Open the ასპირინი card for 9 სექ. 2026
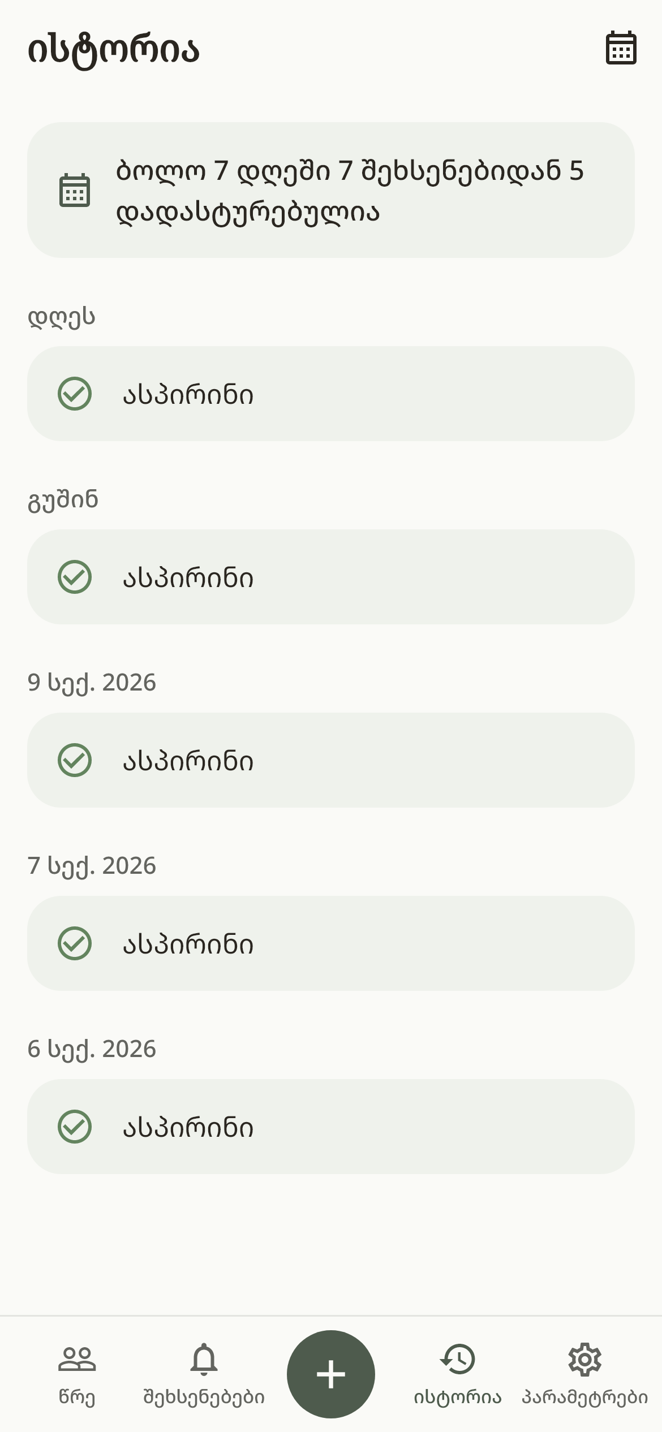The width and height of the screenshot is (662, 1432). point(331,760)
